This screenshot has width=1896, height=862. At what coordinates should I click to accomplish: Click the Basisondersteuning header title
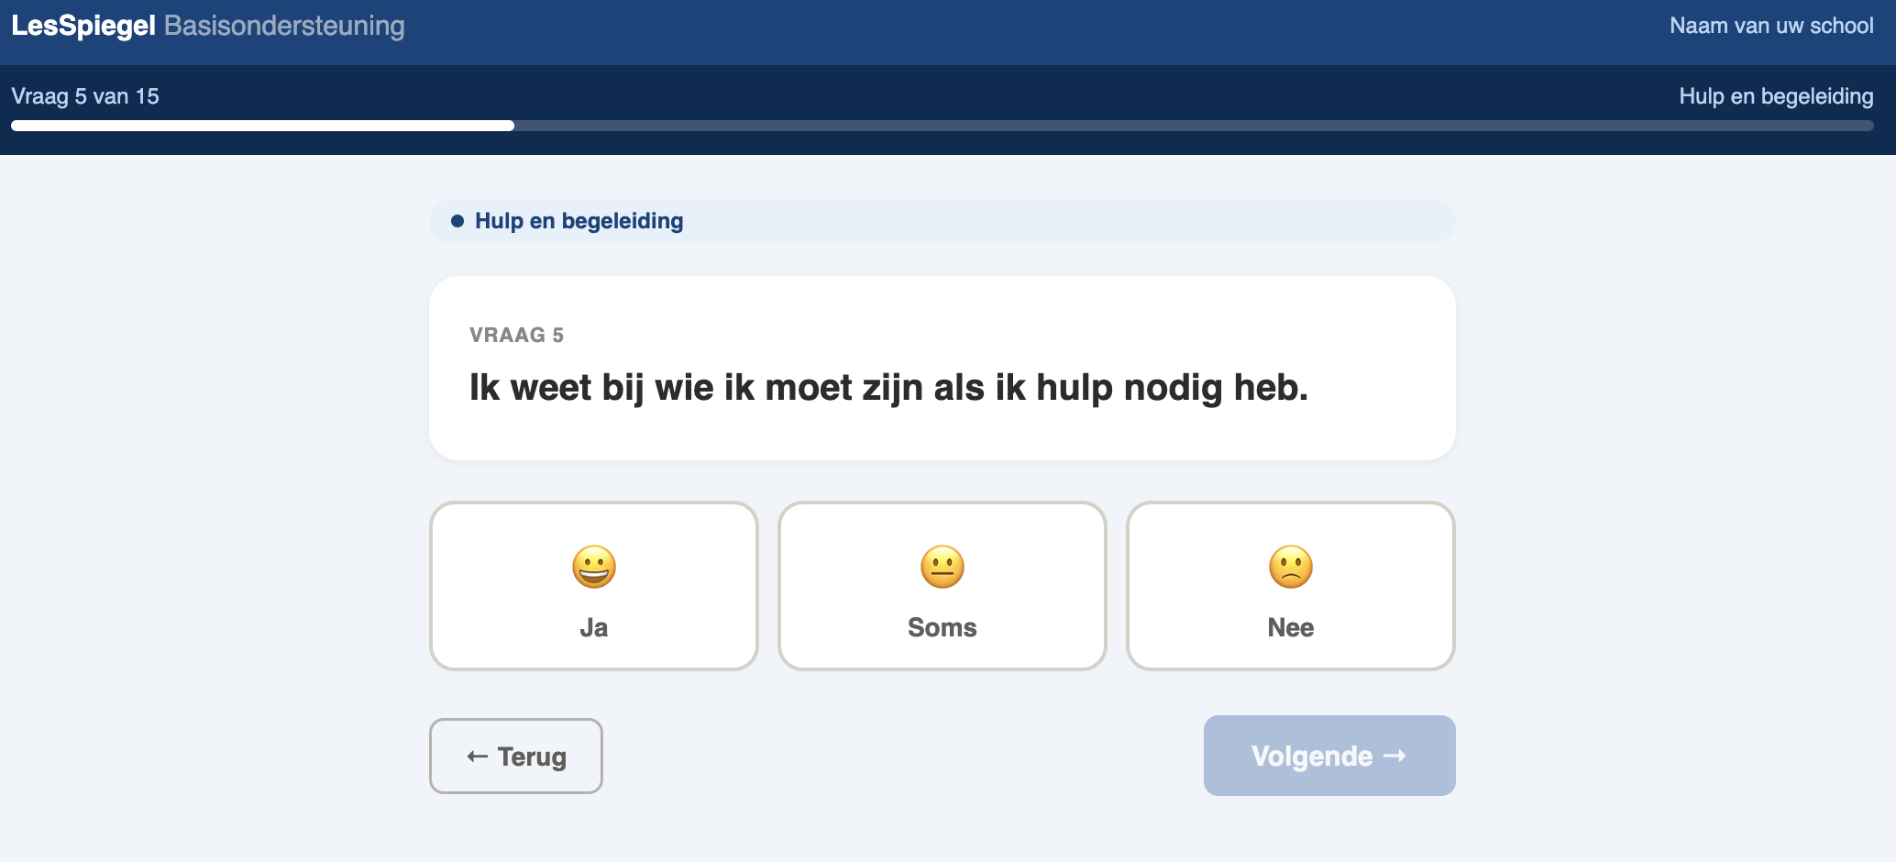284,26
